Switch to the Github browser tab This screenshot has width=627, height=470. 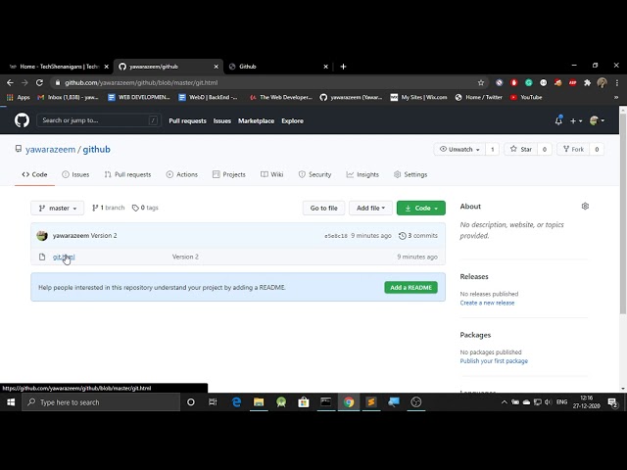point(276,67)
